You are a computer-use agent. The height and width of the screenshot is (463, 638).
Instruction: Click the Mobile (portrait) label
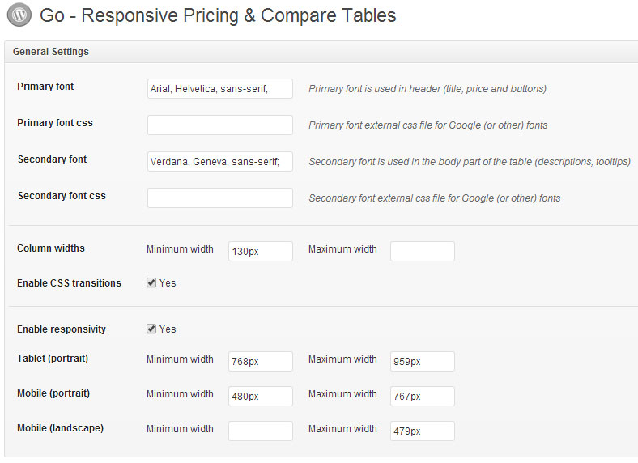(53, 393)
